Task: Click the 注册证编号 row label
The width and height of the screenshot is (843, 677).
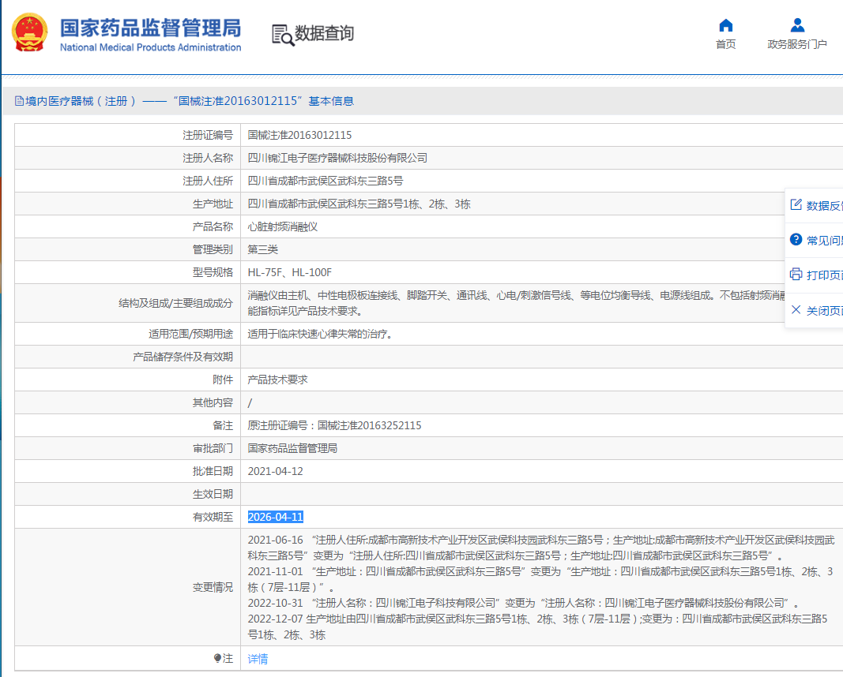Action: coord(208,135)
